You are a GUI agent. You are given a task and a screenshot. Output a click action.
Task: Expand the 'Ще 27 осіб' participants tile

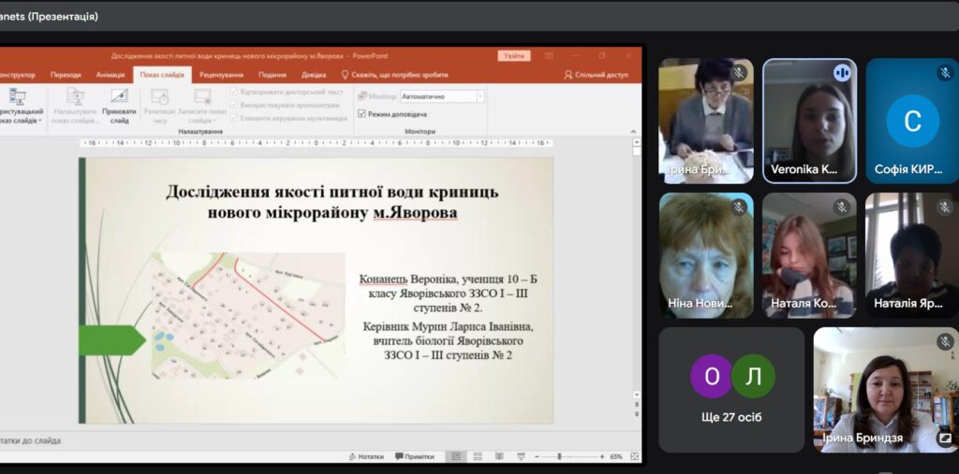coord(731,389)
